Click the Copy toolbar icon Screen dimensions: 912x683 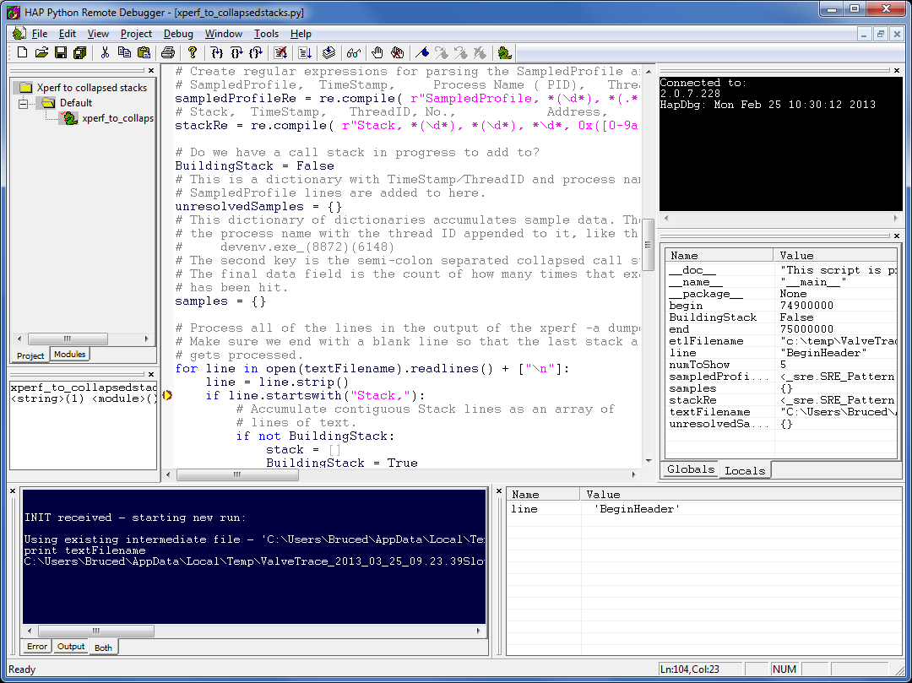click(124, 53)
